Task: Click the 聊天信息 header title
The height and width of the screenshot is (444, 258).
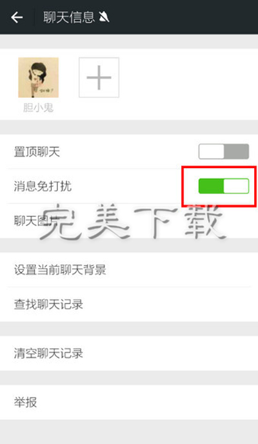Action: [69, 17]
